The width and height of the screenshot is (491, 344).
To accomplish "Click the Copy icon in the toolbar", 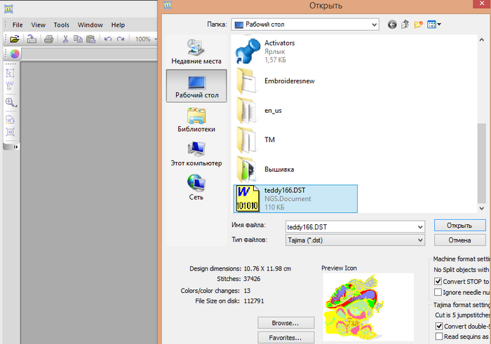I will 78,39.
